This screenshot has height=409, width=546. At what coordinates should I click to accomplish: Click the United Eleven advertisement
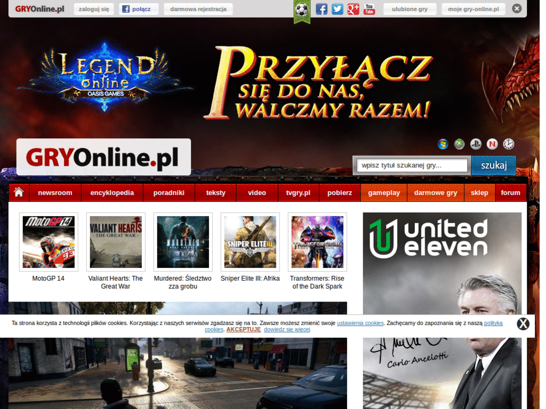pyautogui.click(x=442, y=310)
